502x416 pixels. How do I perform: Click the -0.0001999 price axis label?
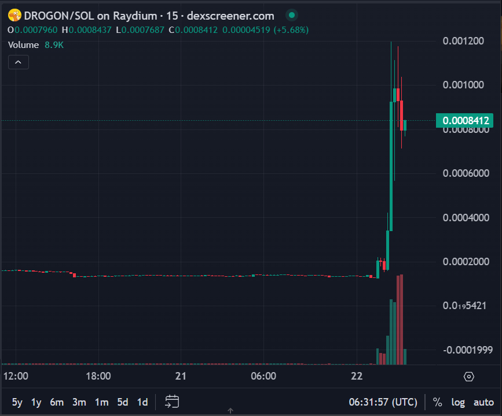tap(468, 350)
